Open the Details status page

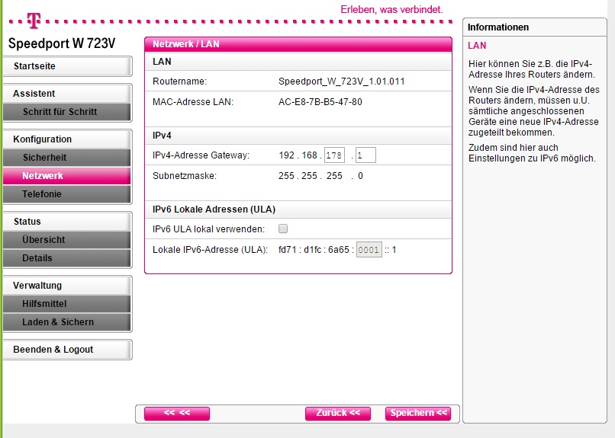pyautogui.click(x=66, y=258)
